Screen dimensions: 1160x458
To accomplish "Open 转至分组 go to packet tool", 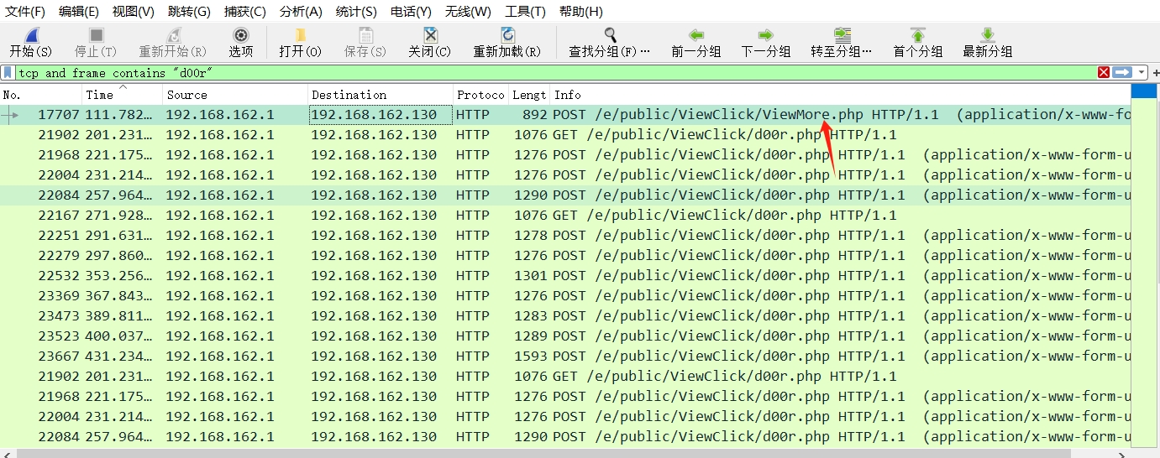I will pyautogui.click(x=842, y=35).
